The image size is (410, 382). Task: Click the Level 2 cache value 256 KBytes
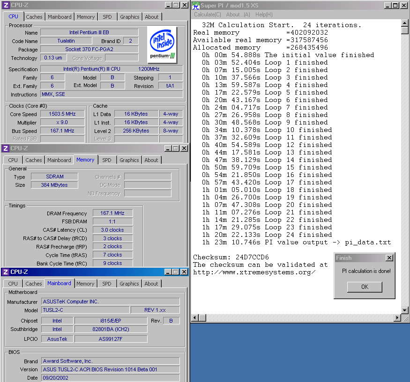pyautogui.click(x=136, y=131)
